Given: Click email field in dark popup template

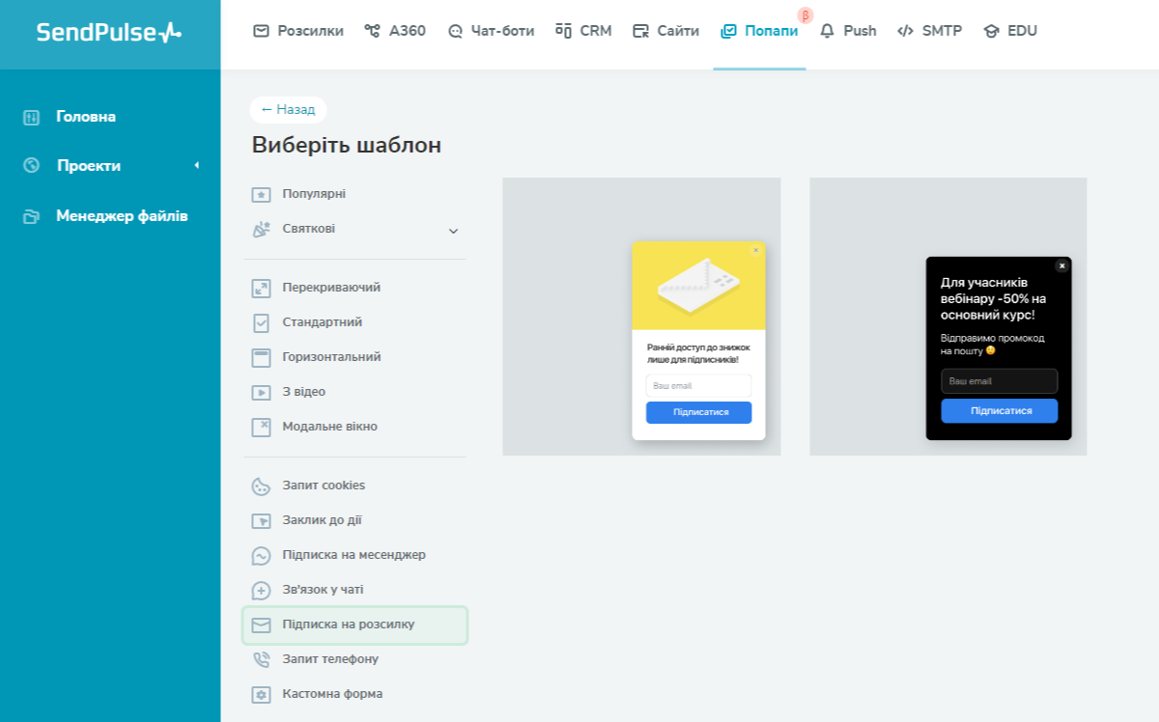Looking at the screenshot, I should [1000, 381].
